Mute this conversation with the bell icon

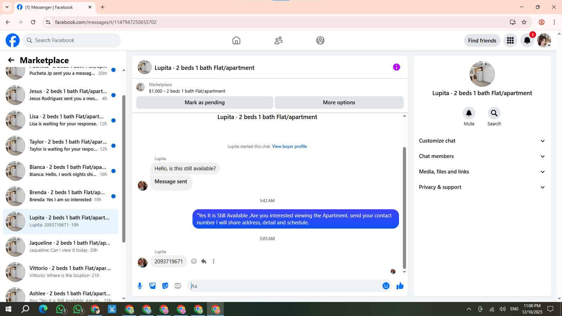click(x=469, y=113)
